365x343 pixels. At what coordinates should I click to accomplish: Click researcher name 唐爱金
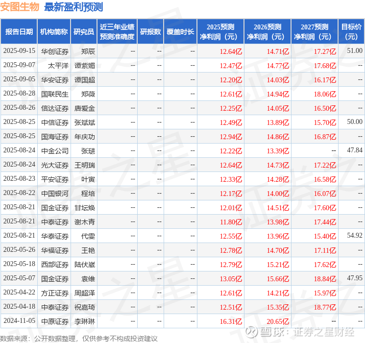pyautogui.click(x=84, y=108)
